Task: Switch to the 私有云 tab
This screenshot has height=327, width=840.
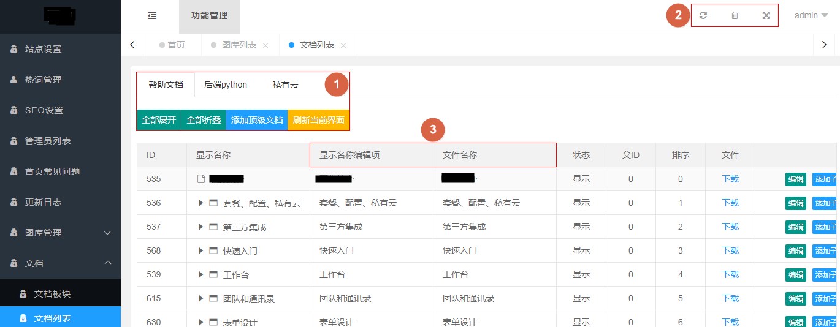Action: pos(285,85)
